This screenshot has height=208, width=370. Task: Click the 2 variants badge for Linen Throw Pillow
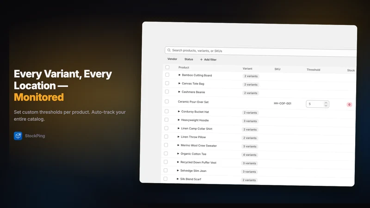250,138
